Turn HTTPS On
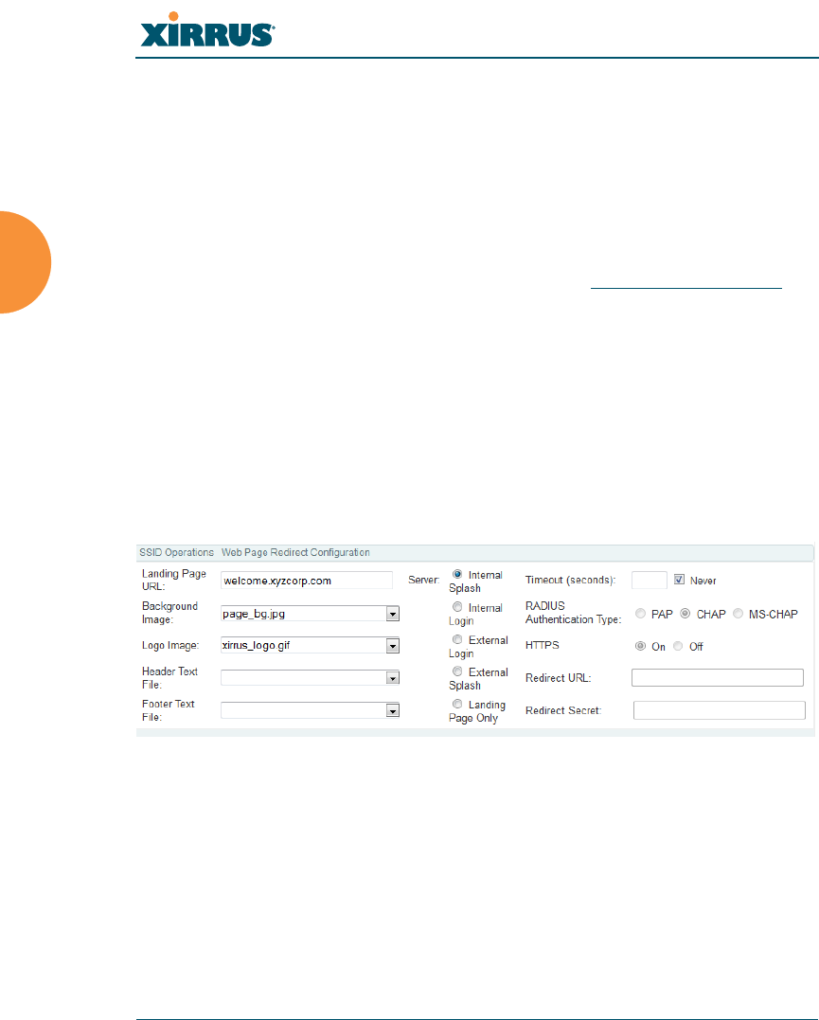Image resolution: width=819 pixels, height=1020 pixels. (x=641, y=646)
